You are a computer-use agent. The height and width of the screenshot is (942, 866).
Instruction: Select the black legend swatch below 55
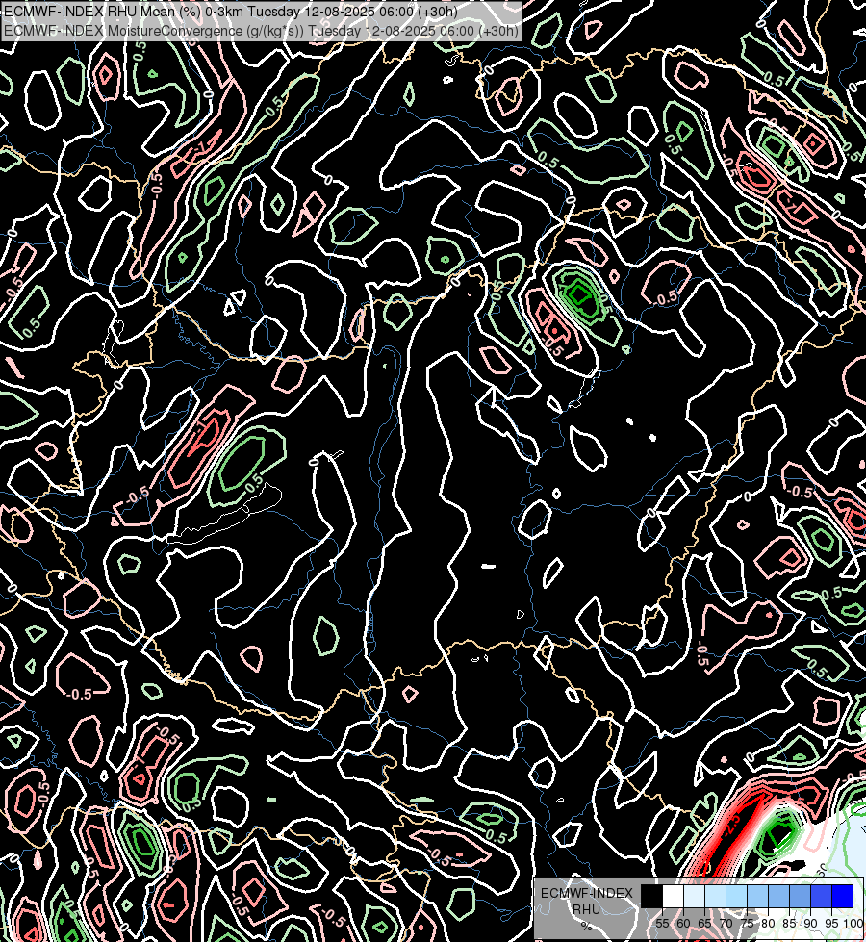coord(652,896)
